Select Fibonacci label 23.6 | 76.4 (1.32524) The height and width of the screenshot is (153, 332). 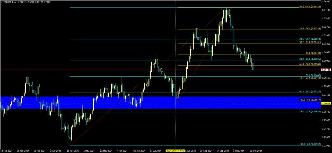tap(310, 29)
